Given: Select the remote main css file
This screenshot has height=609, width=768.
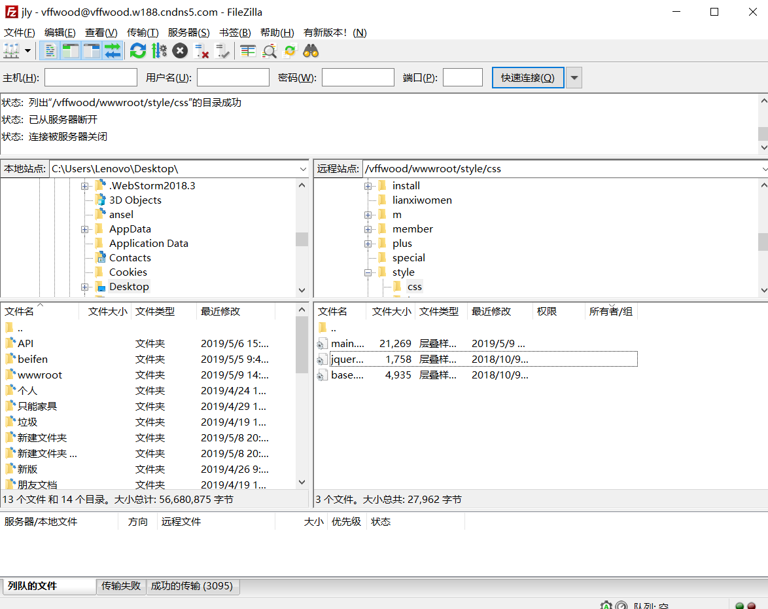Looking at the screenshot, I should click(347, 344).
